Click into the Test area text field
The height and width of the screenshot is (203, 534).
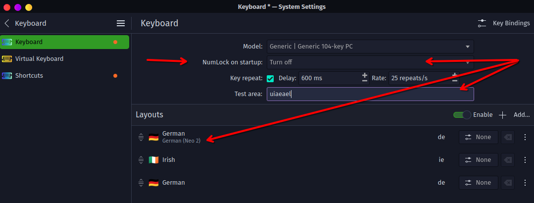pos(370,94)
